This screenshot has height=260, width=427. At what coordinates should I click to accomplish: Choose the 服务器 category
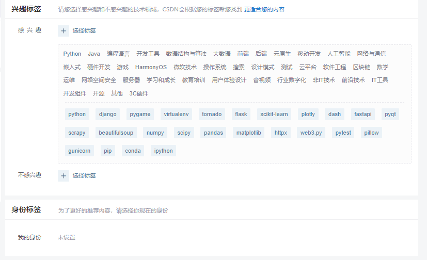click(131, 80)
